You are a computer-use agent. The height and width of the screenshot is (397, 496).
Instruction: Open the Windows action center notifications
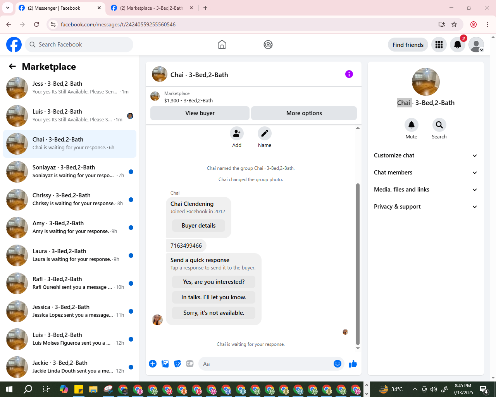pyautogui.click(x=484, y=389)
